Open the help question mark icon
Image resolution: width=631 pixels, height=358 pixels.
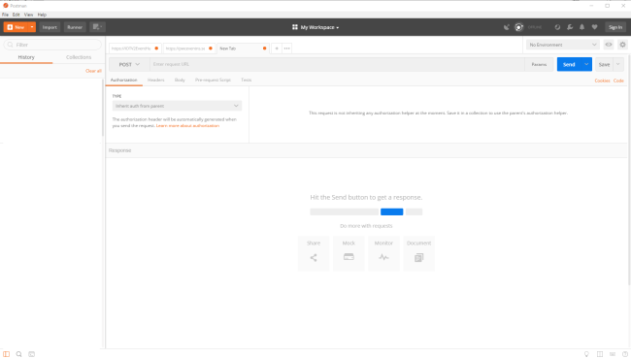[625, 354]
